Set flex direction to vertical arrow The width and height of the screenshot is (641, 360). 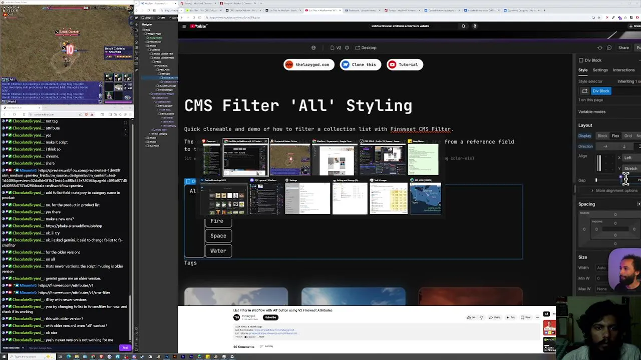coord(624,146)
